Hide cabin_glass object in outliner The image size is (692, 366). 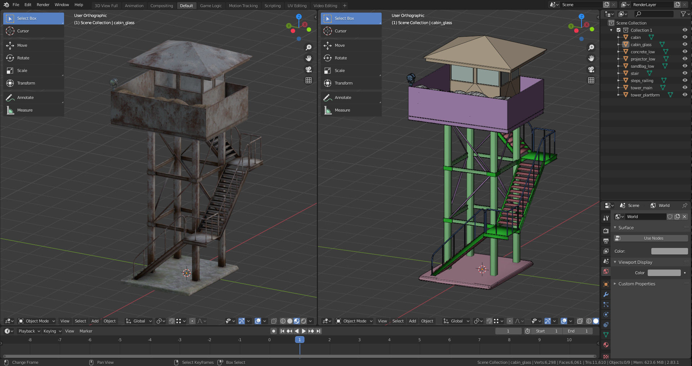685,44
